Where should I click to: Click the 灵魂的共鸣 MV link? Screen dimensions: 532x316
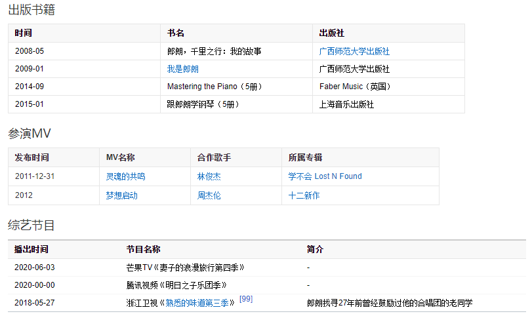(125, 176)
